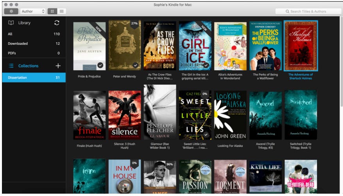Click the Collections list icon
The image size is (343, 196).
pyautogui.click(x=11, y=66)
